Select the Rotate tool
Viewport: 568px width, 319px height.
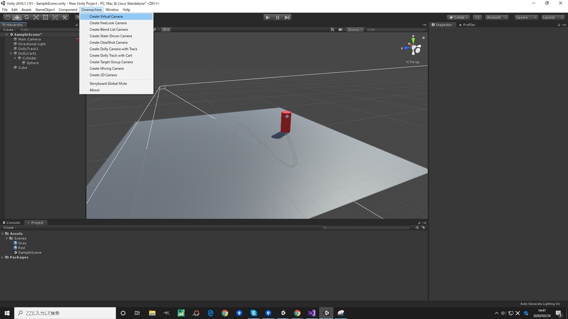point(27,17)
